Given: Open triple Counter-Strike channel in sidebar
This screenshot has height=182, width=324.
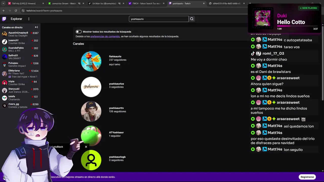Looking at the screenshot, I should click(20, 83).
